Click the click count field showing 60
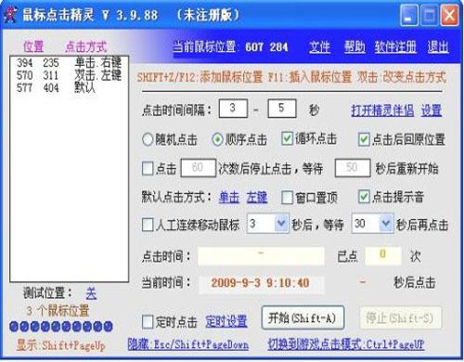Screen dimensions: 464x362 coord(198,168)
